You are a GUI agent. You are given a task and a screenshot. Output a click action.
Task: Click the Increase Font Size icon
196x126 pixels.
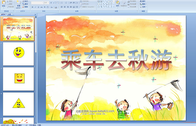[51, 3]
